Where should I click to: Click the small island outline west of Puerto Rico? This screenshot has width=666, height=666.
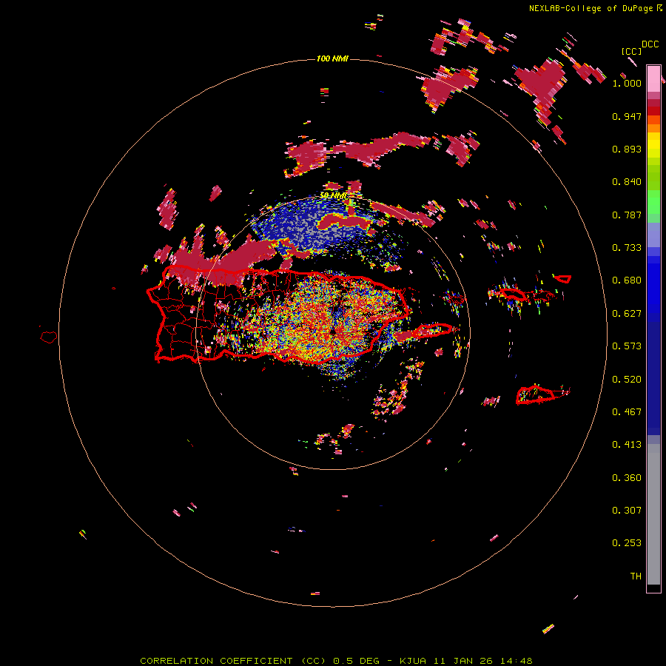coord(49,337)
